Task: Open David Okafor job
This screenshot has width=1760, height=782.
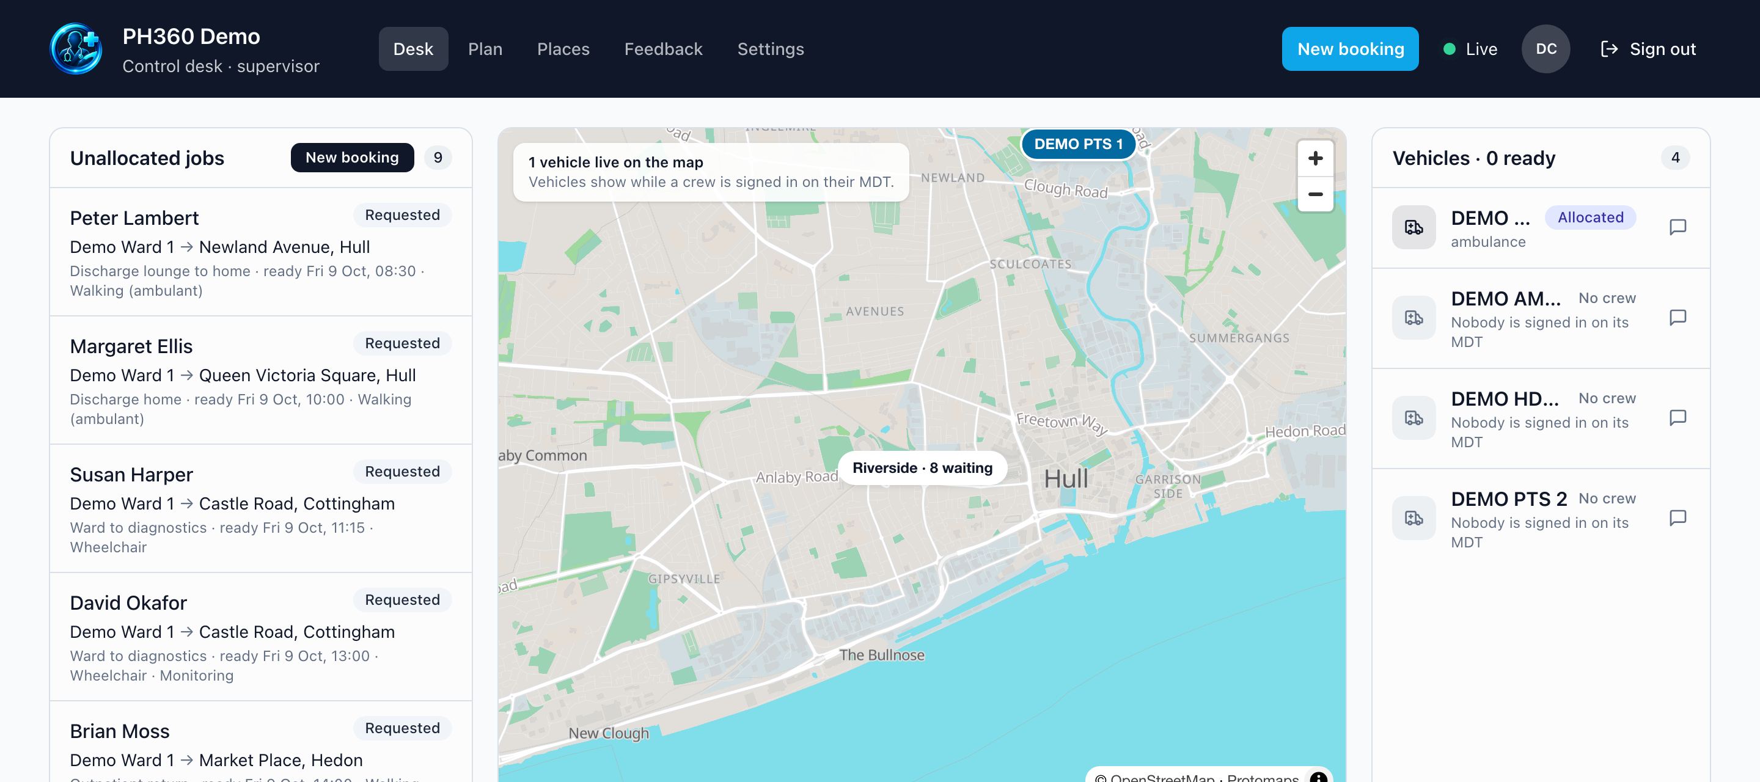Action: pyautogui.click(x=260, y=637)
